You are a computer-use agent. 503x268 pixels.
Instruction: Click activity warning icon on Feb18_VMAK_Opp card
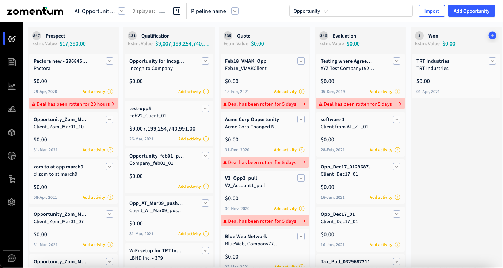click(302, 92)
